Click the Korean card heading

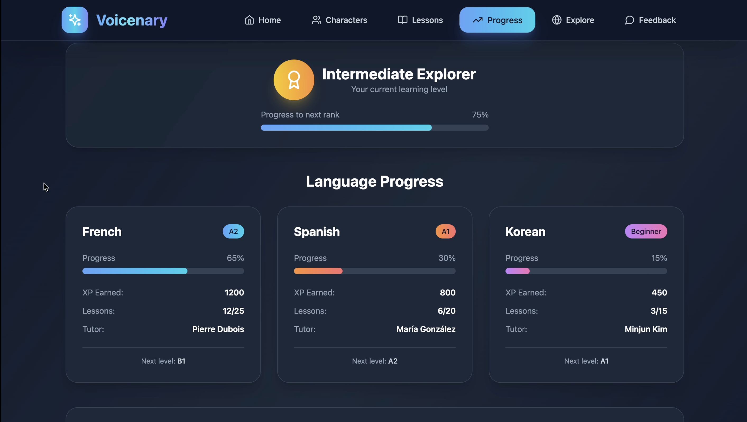(525, 232)
